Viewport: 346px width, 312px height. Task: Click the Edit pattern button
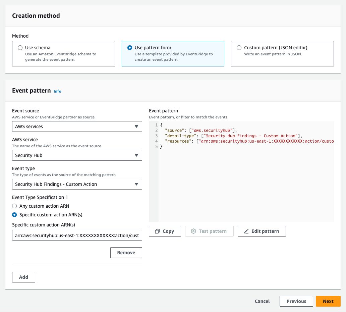click(262, 231)
